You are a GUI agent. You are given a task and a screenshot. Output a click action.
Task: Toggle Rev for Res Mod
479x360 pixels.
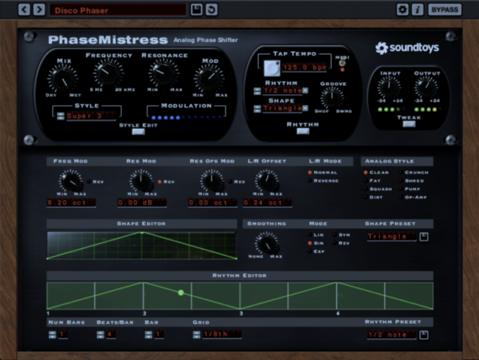(166, 182)
